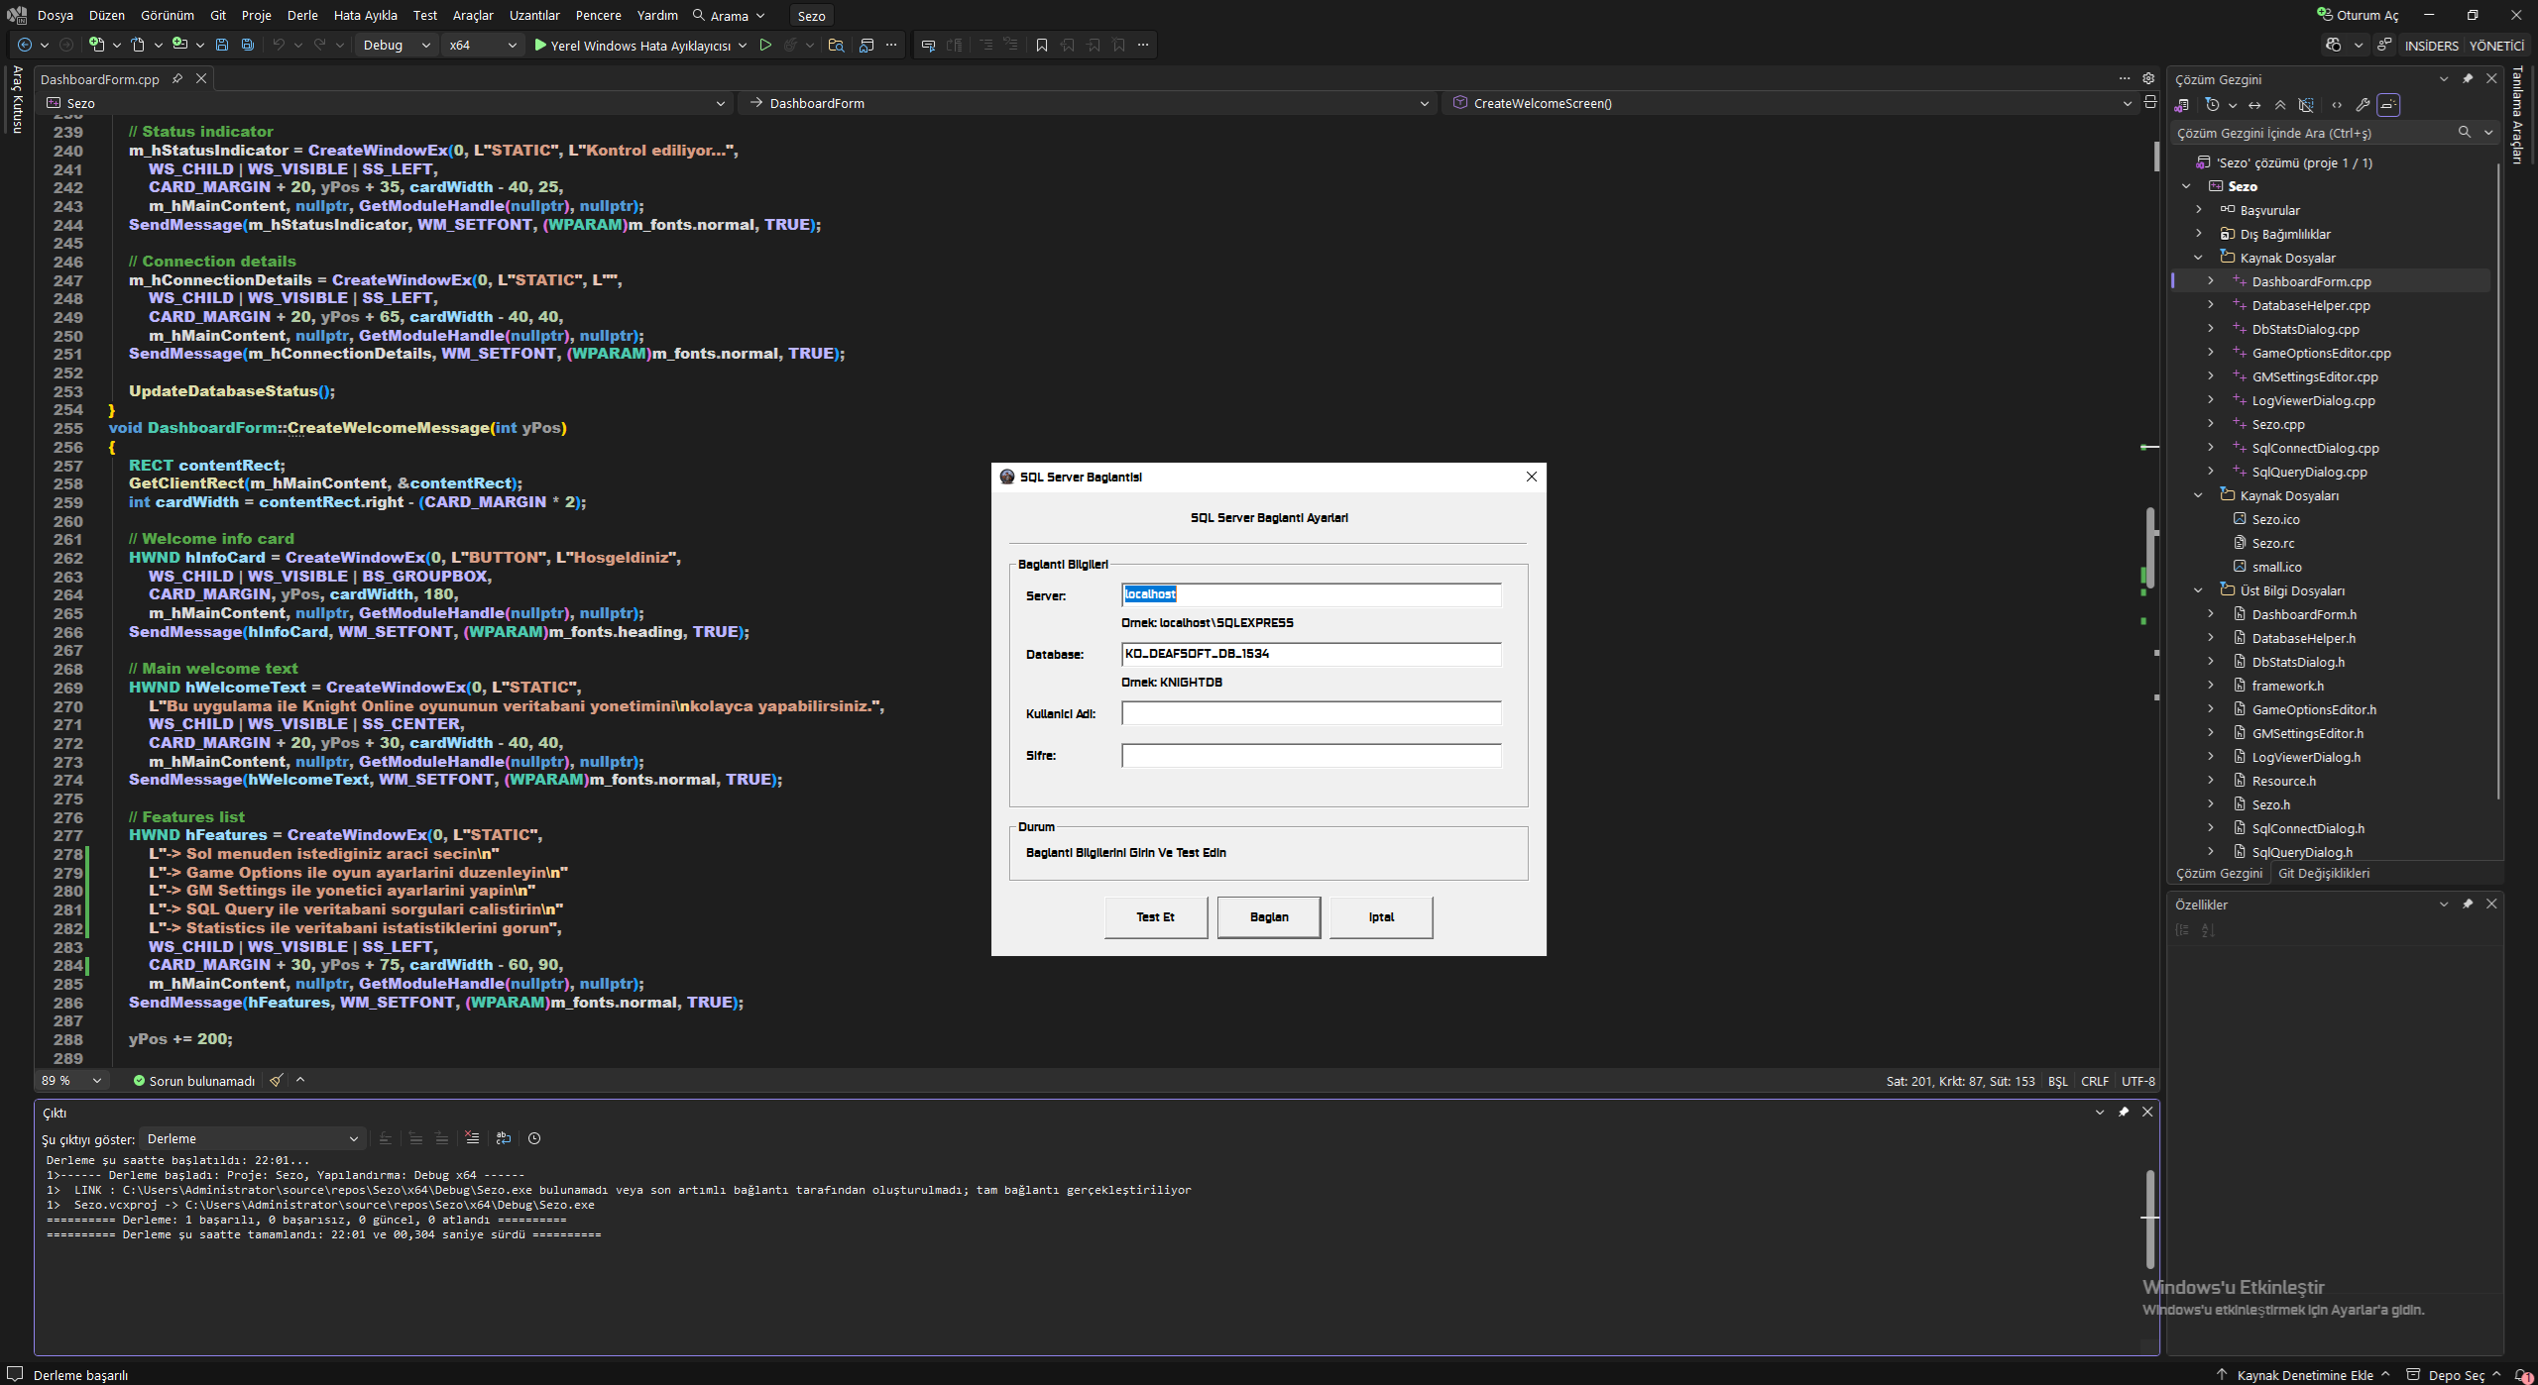Toggle the Output panel auto-hide pin
The width and height of the screenshot is (2538, 1385).
click(x=2124, y=1112)
